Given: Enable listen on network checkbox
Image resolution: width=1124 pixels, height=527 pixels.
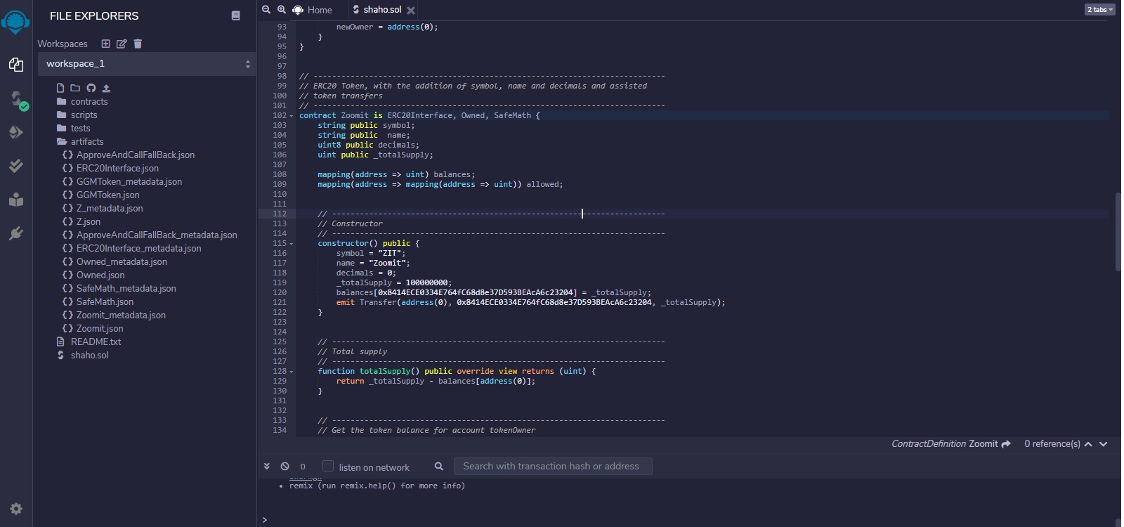Looking at the screenshot, I should (x=327, y=467).
